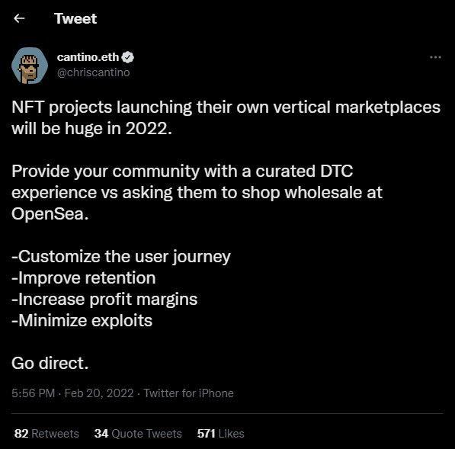
Task: Click the -Customize the user journey line
Action: pyautogui.click(x=121, y=257)
